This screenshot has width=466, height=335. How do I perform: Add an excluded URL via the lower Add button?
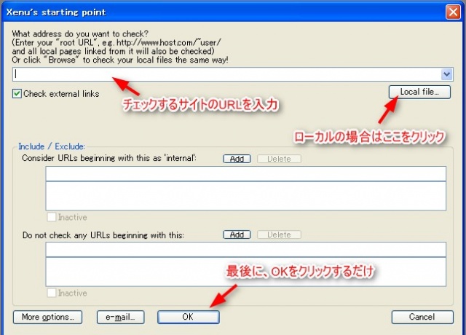point(237,234)
